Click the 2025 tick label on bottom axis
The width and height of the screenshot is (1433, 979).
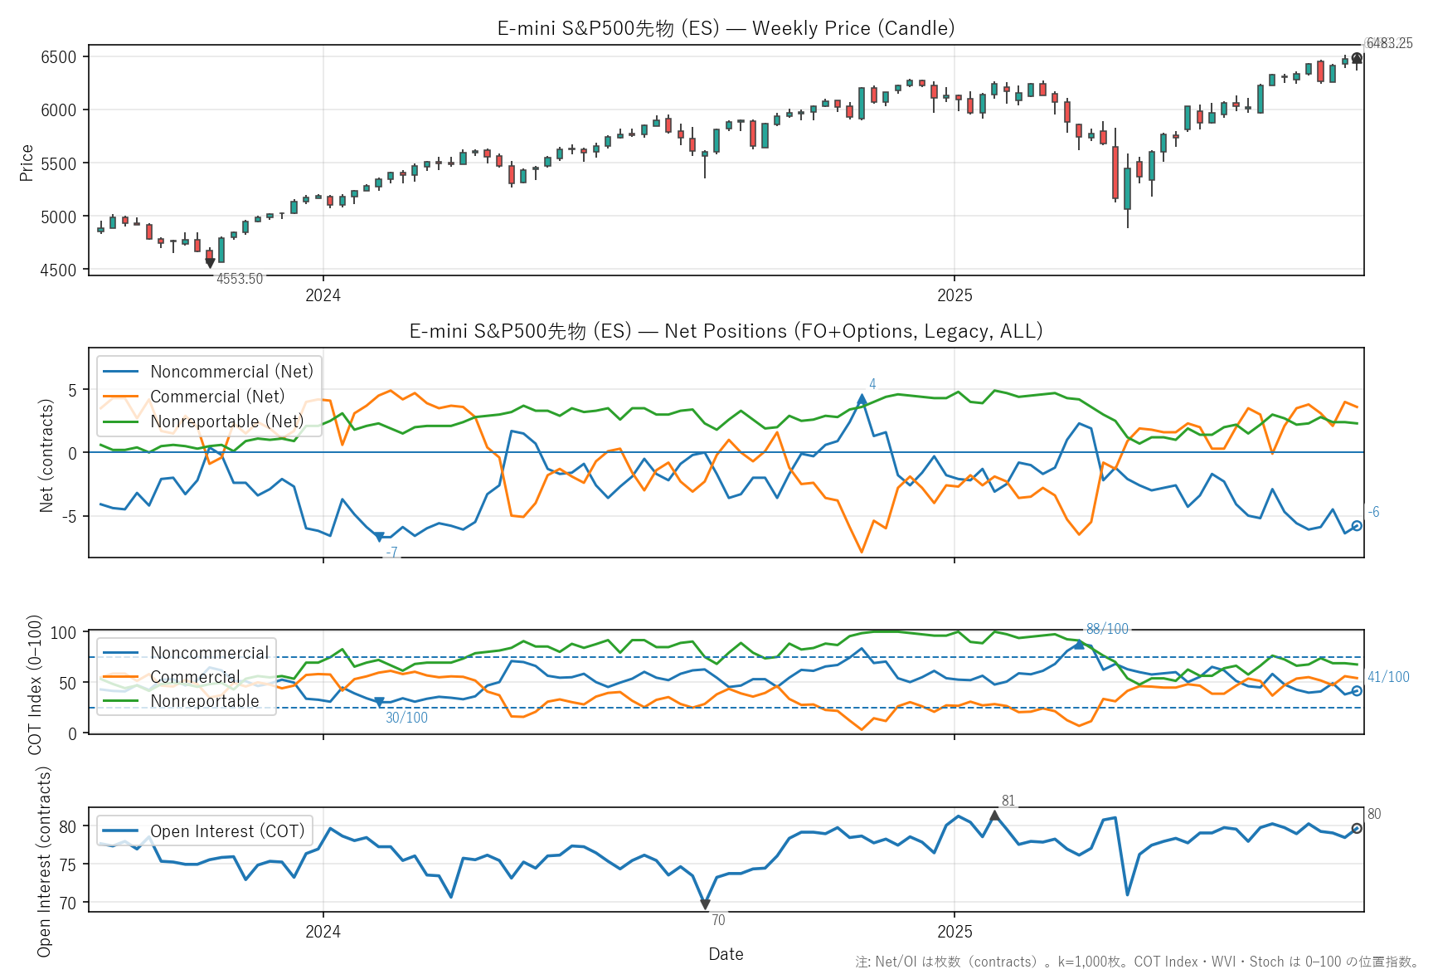pyautogui.click(x=955, y=932)
